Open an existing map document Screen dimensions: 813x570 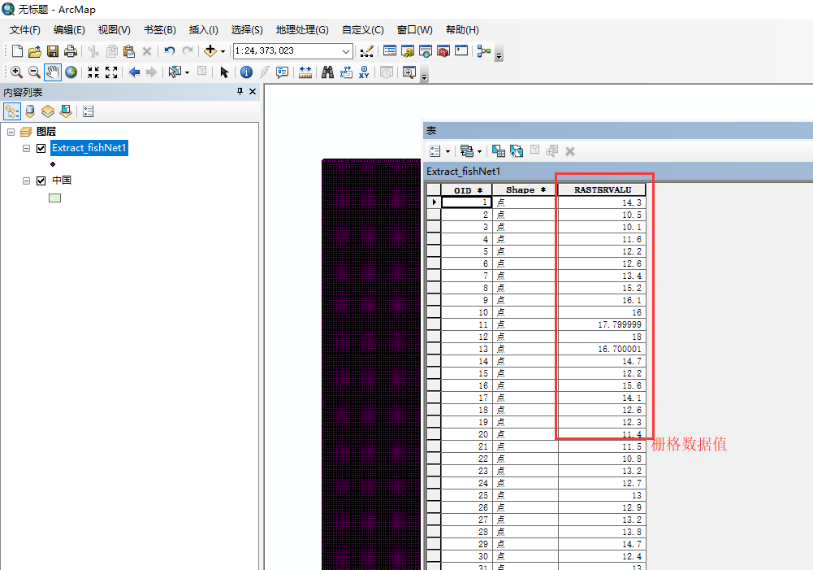pos(35,51)
